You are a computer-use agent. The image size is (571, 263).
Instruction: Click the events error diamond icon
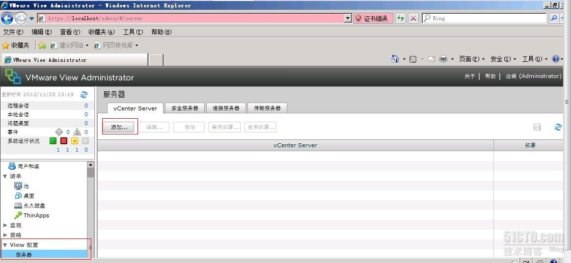59,132
